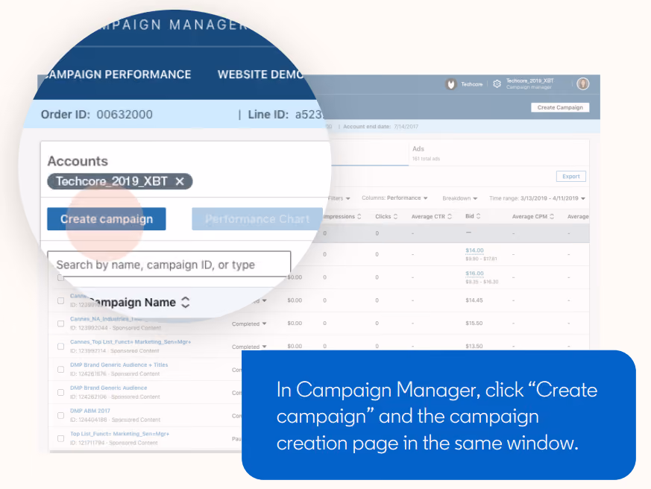This screenshot has width=651, height=489.
Task: Focus the campaign search input field
Action: [x=169, y=264]
